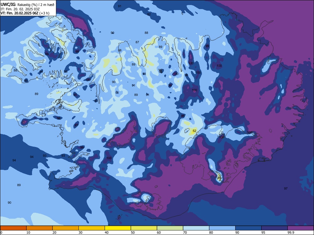Click the dark orange 0–10 legend swatch

13,228
